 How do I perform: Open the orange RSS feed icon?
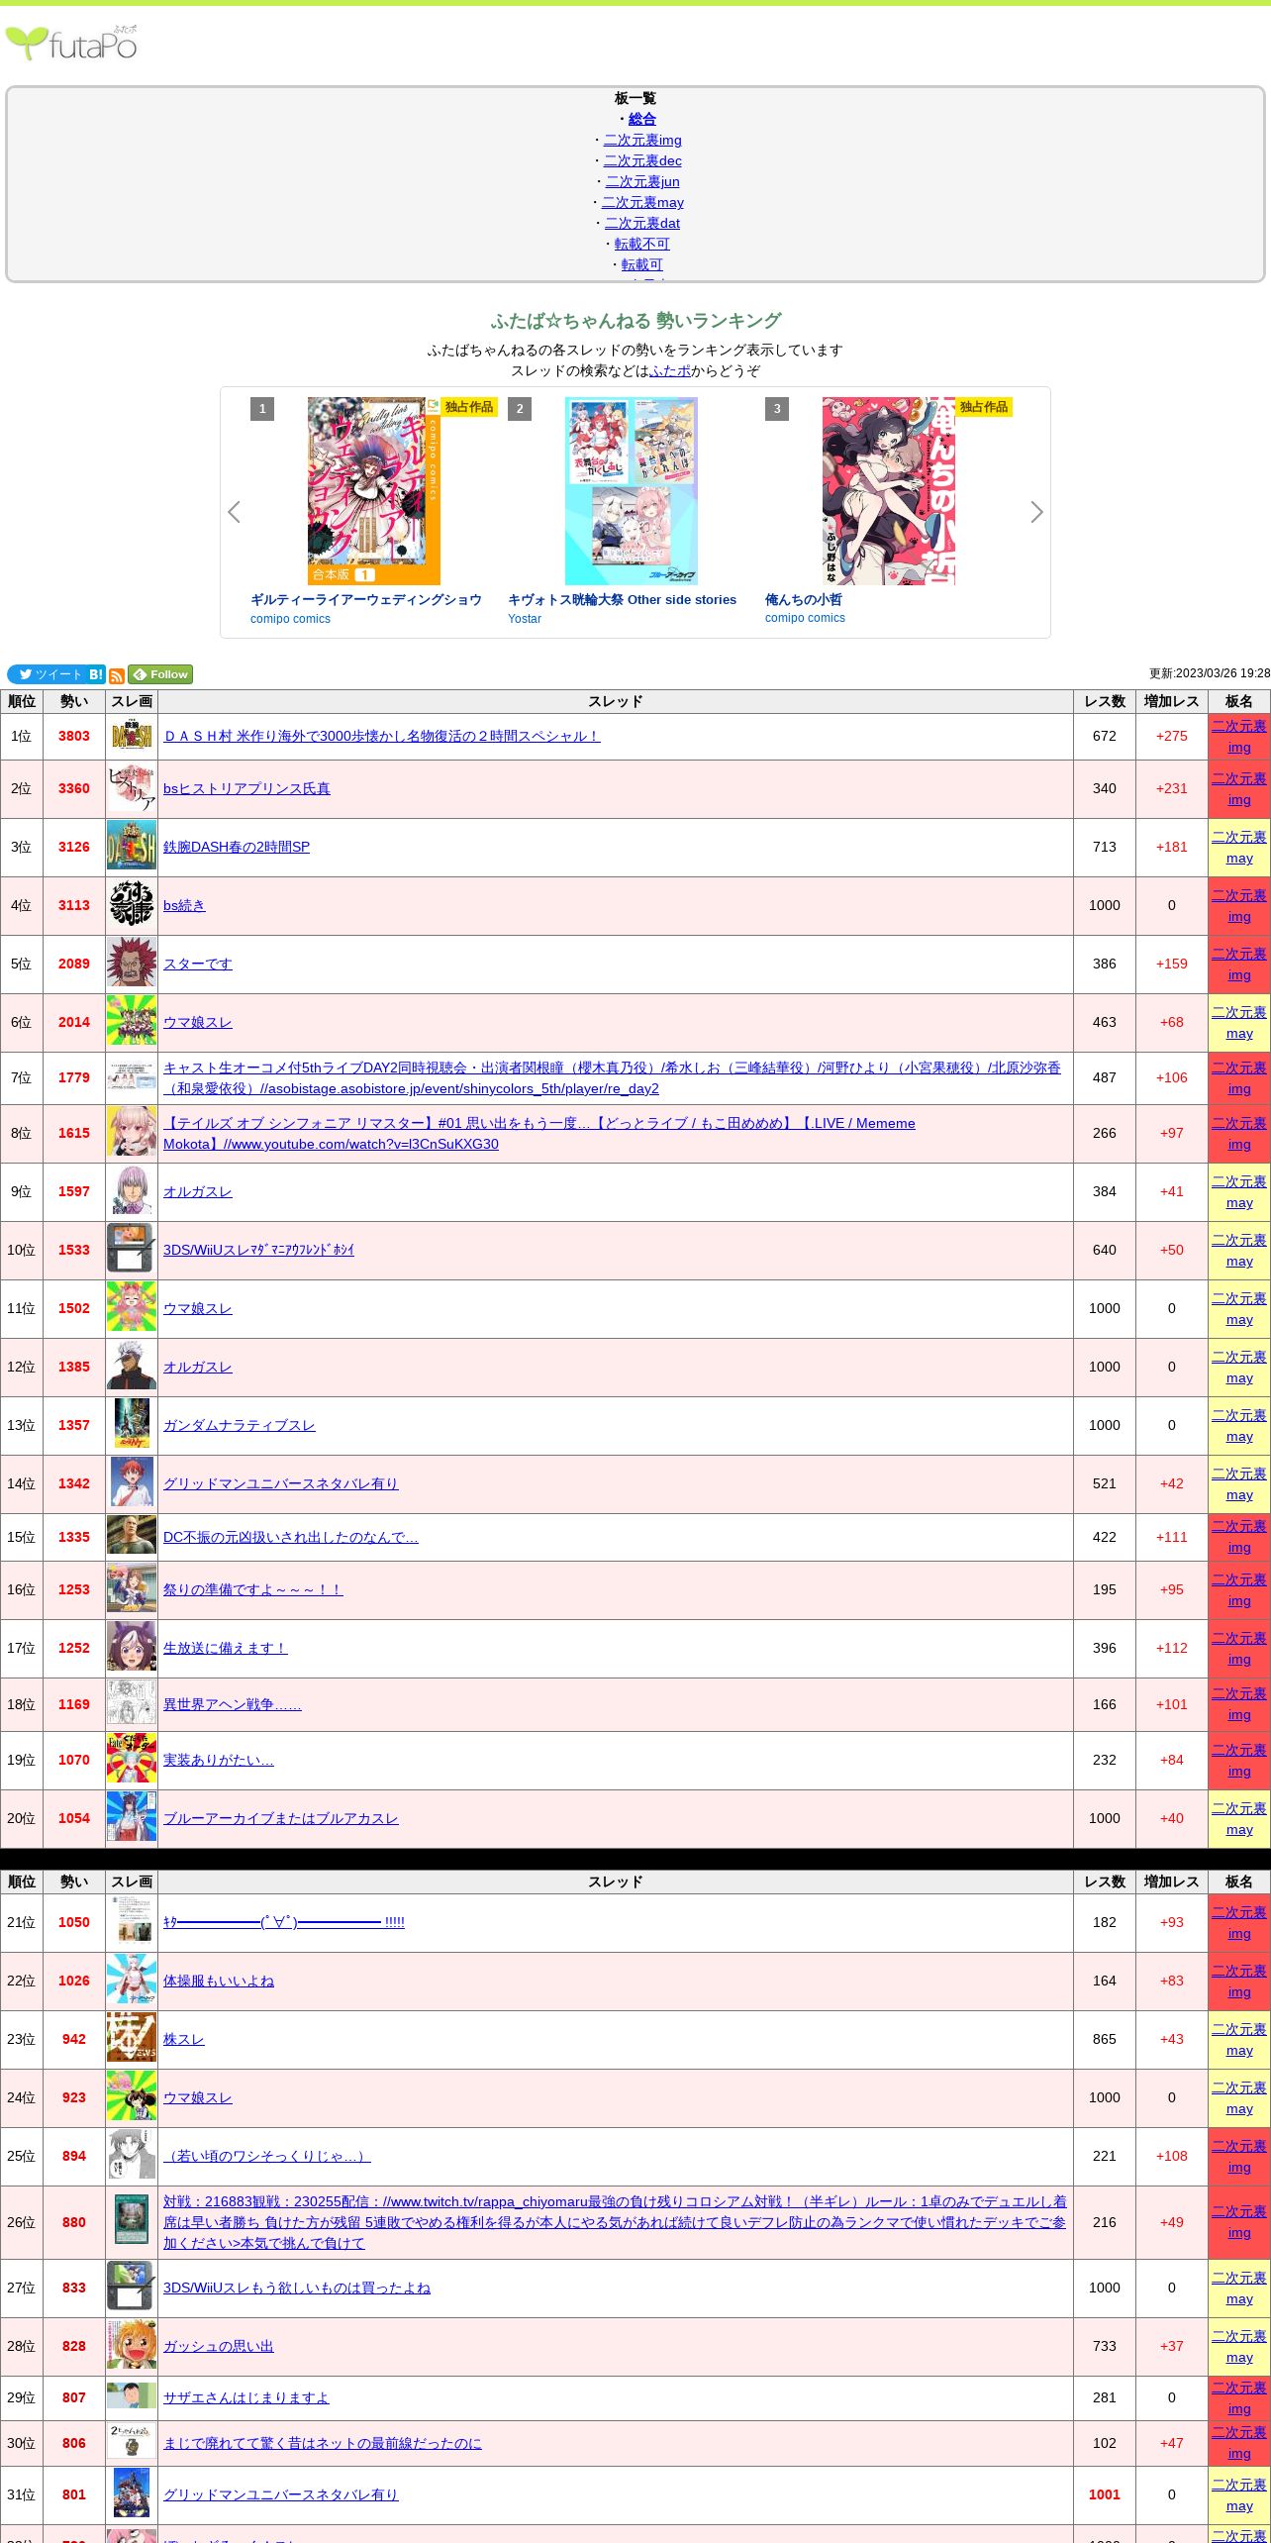(x=117, y=675)
